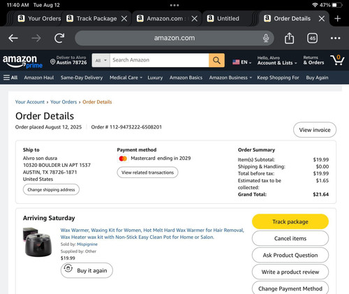Switch to the Your Orders tab
This screenshot has width=349, height=294.
tap(39, 18)
